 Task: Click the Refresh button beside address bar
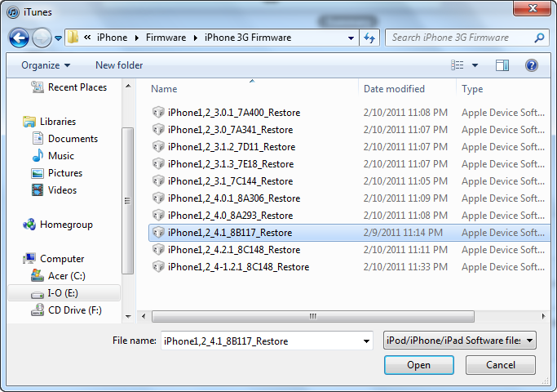(x=369, y=38)
